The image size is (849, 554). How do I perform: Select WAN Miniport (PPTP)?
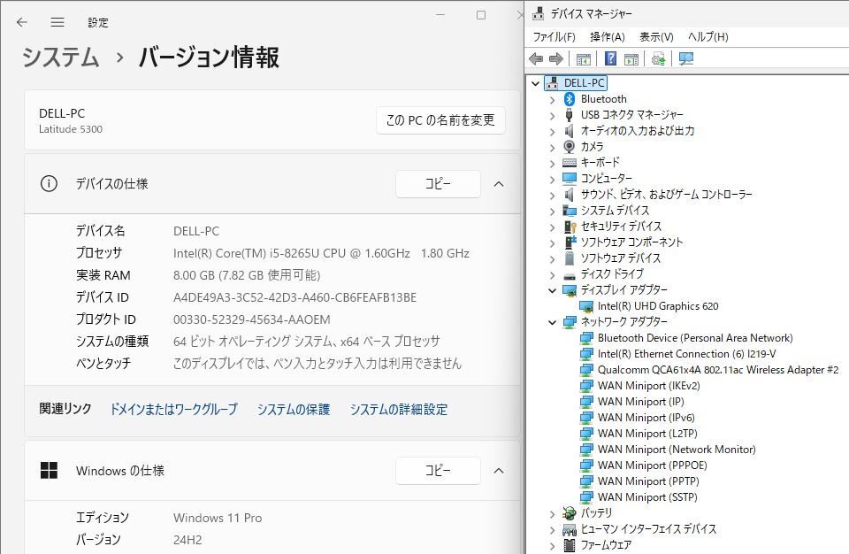(x=648, y=481)
